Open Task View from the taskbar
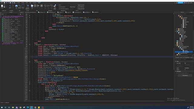This screenshot has height=109, width=194. point(9,107)
